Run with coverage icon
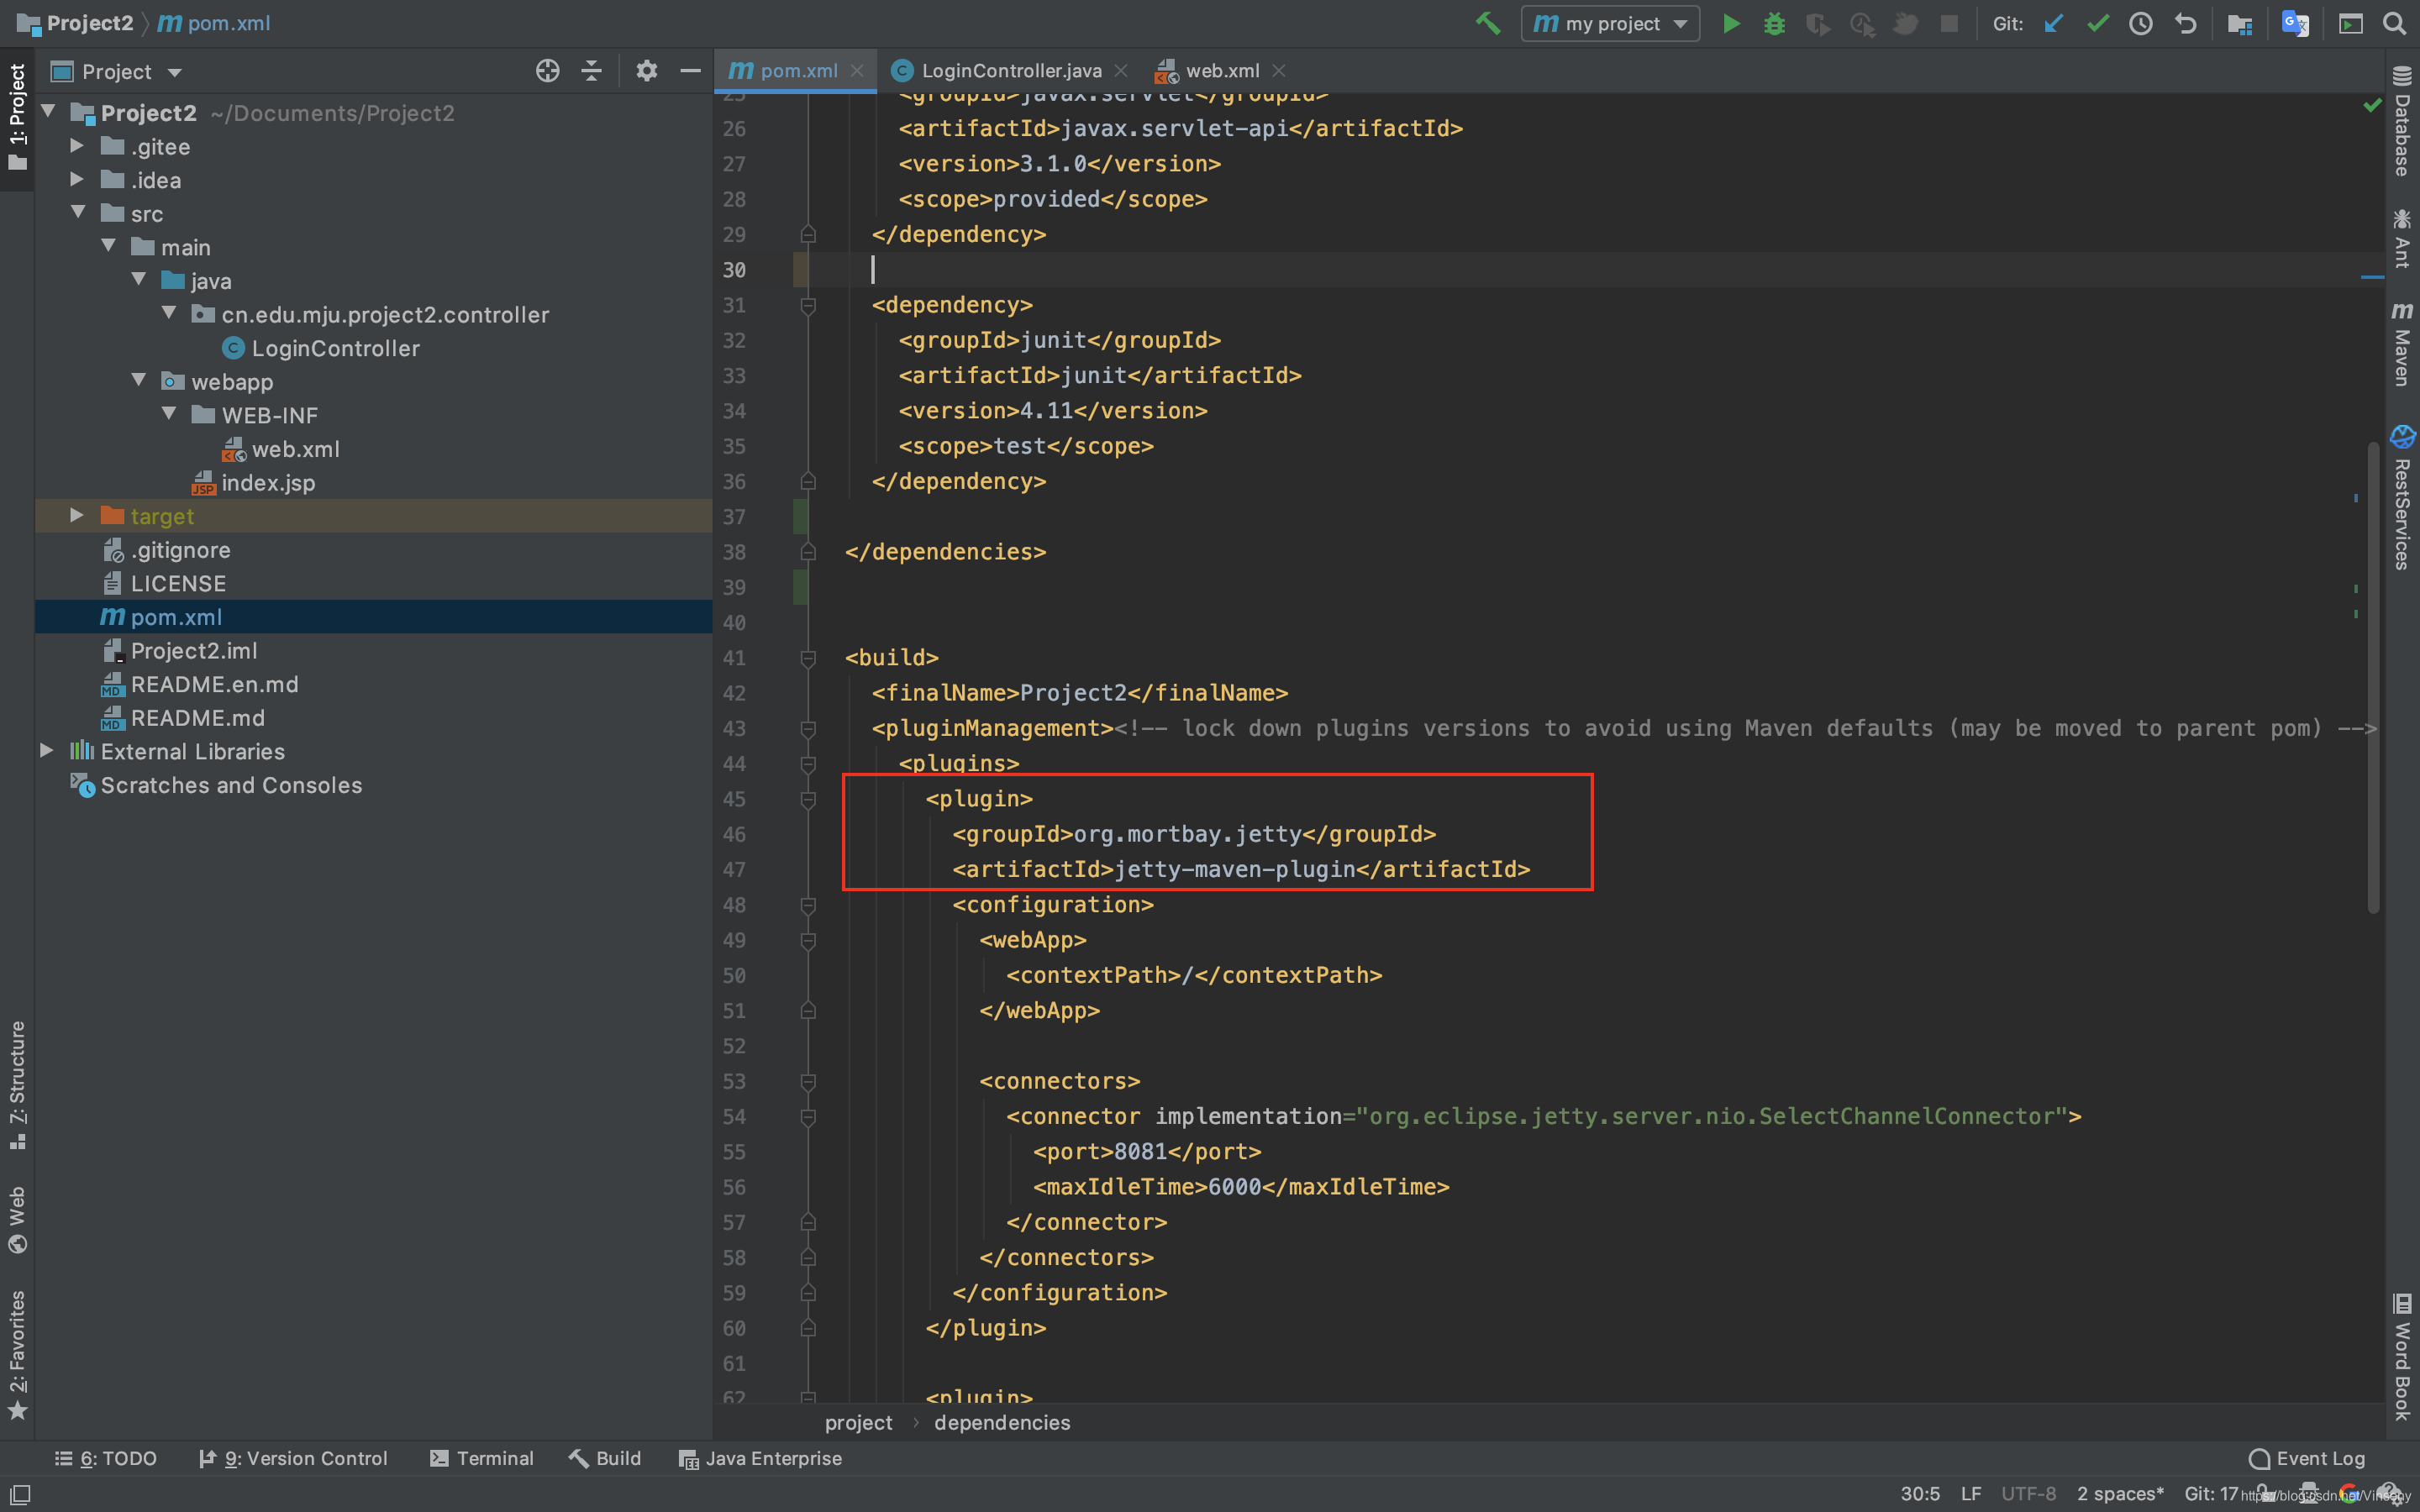This screenshot has width=2420, height=1512. pos(1818,23)
